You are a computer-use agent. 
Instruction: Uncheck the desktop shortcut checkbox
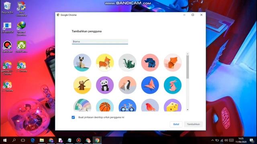73,117
